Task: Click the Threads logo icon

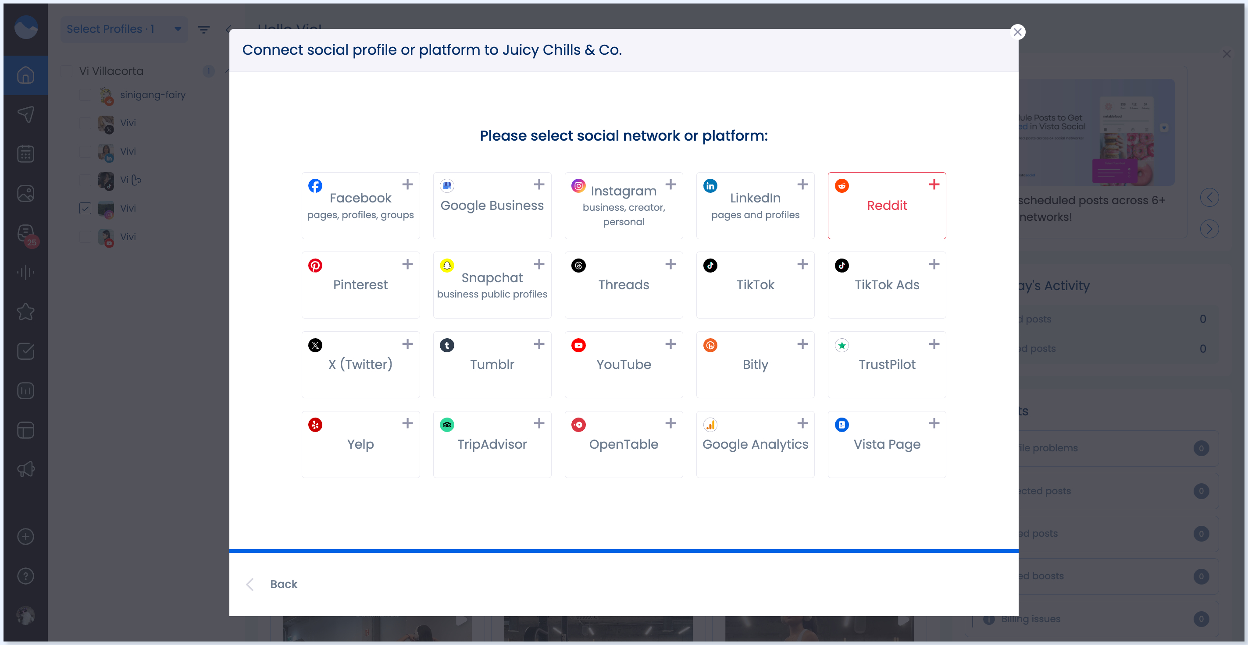Action: click(578, 266)
